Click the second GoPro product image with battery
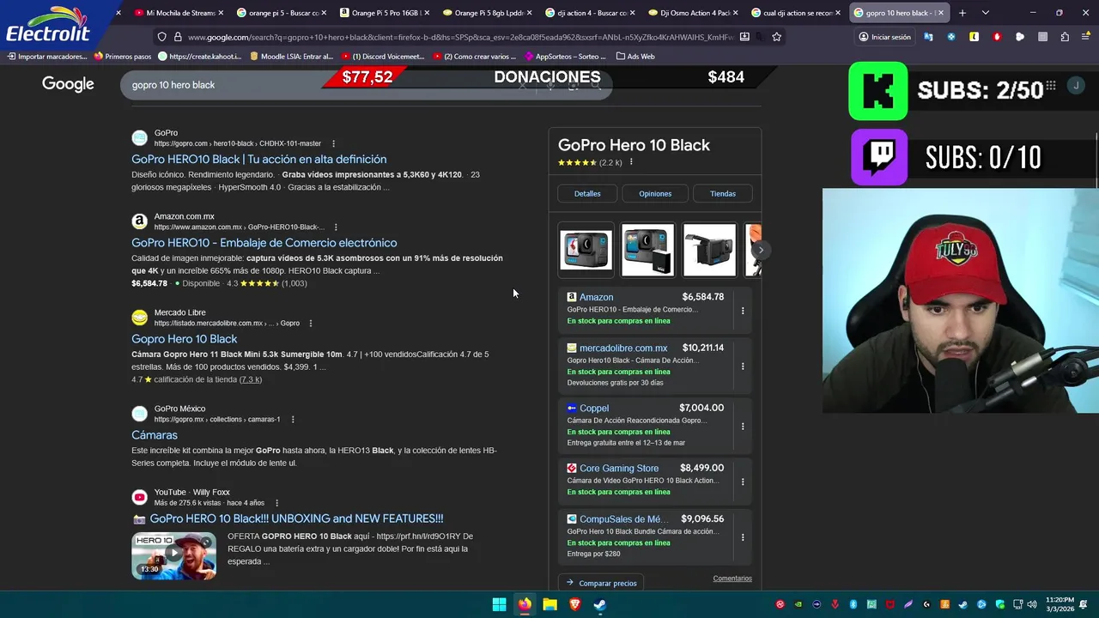The width and height of the screenshot is (1099, 618). click(x=647, y=250)
